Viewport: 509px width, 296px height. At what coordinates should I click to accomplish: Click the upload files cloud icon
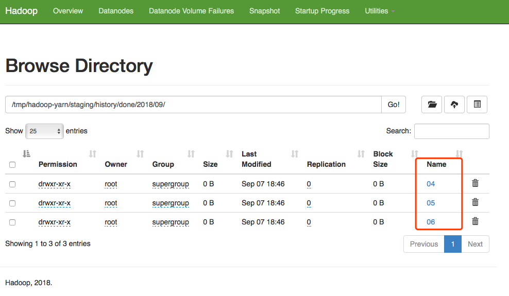454,105
